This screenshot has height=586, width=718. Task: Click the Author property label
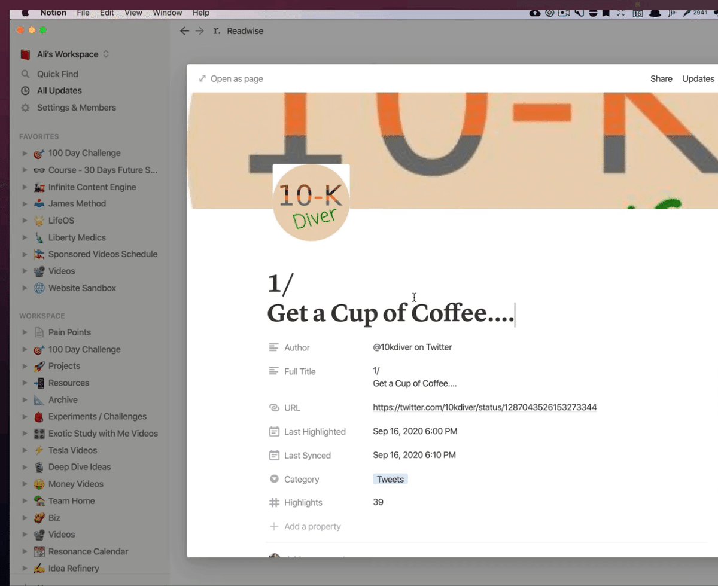[x=297, y=347]
